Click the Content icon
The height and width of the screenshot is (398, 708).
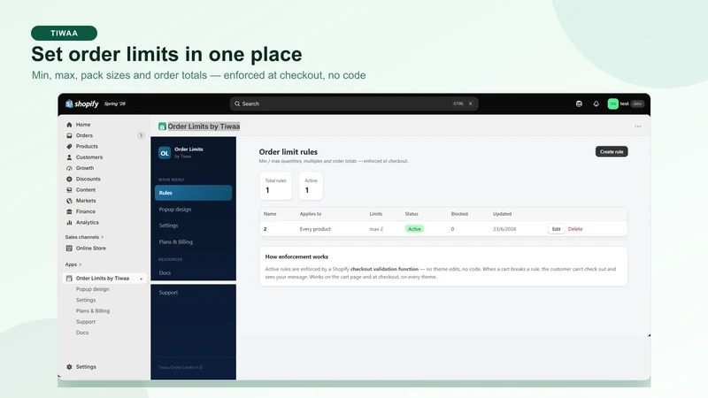[x=69, y=189]
